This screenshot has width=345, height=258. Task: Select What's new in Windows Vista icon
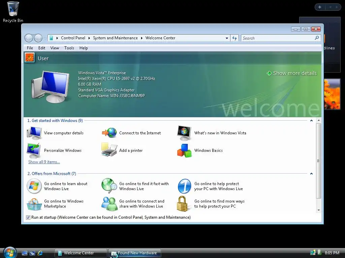184,133
